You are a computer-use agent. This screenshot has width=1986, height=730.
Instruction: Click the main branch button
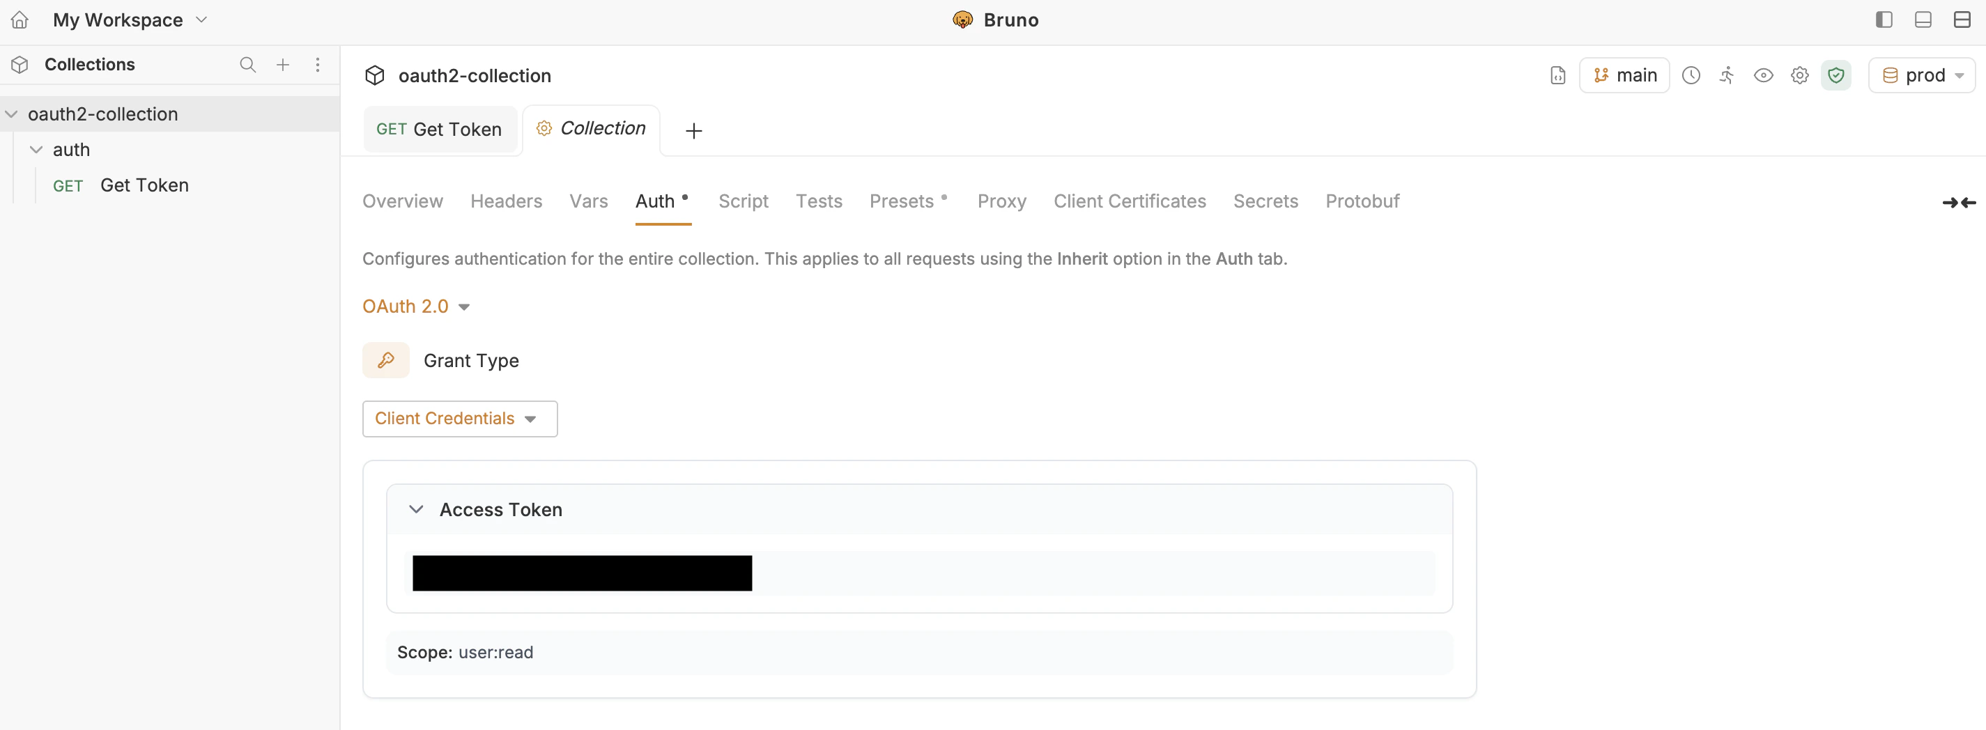pyautogui.click(x=1625, y=75)
